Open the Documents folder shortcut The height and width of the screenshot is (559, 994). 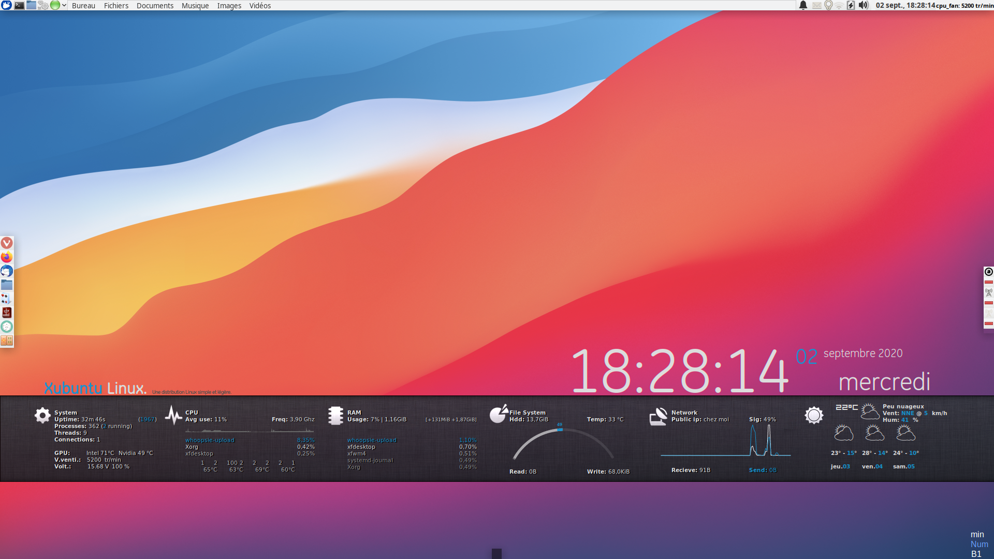[155, 6]
